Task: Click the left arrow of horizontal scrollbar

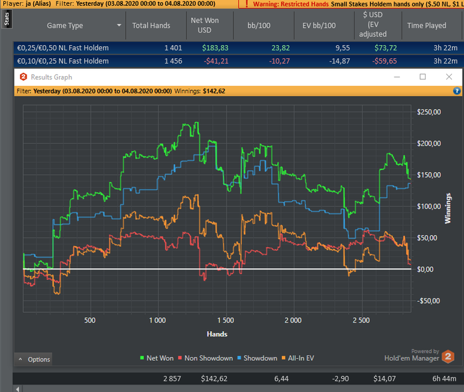Action: point(18,389)
